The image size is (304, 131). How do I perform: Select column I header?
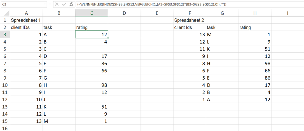[288, 13]
